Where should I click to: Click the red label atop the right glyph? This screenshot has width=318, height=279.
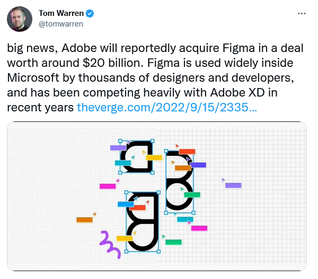point(187,151)
